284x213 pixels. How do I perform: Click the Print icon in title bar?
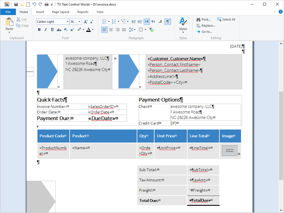coord(47,4)
